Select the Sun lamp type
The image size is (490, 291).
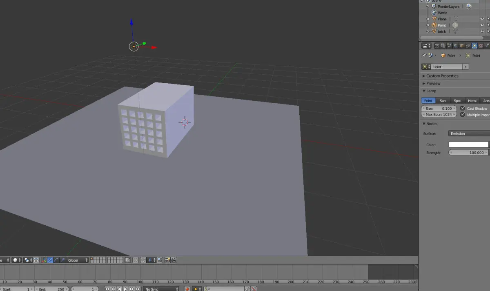point(443,100)
